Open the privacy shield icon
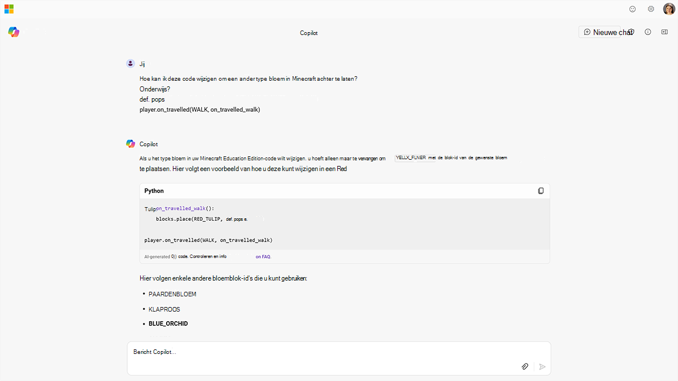 click(631, 32)
